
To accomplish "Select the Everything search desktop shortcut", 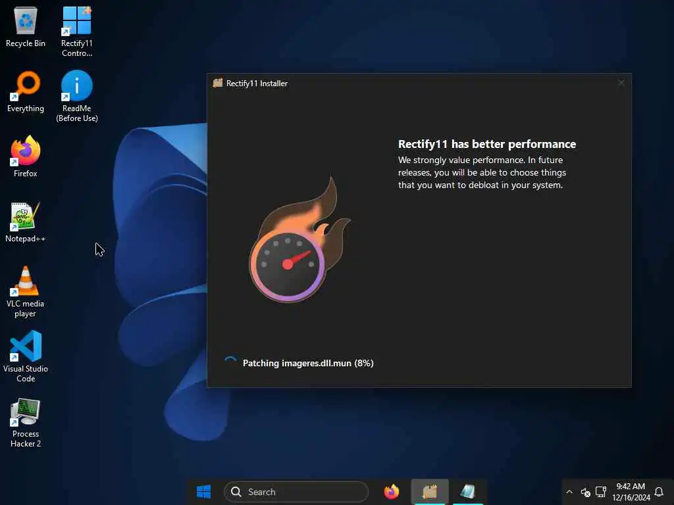I will [26, 92].
